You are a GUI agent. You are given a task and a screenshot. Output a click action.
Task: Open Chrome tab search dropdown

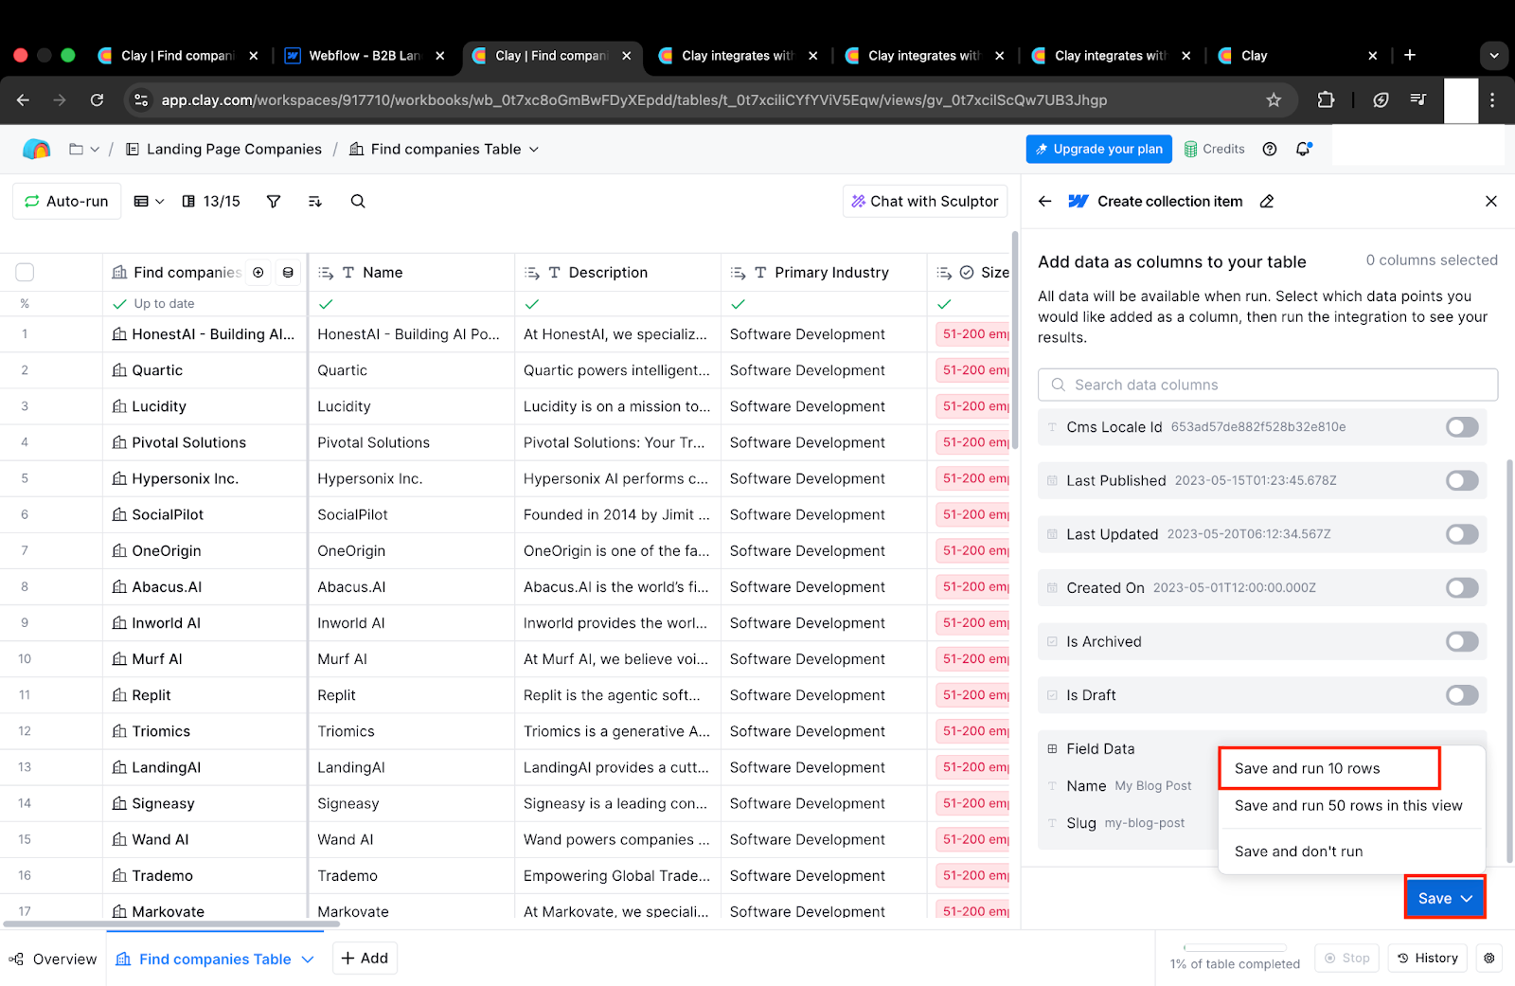pyautogui.click(x=1494, y=55)
